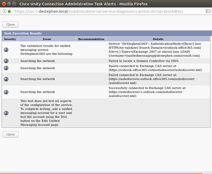Click 'Searching the network' in the successfully connected row

pos(38,92)
